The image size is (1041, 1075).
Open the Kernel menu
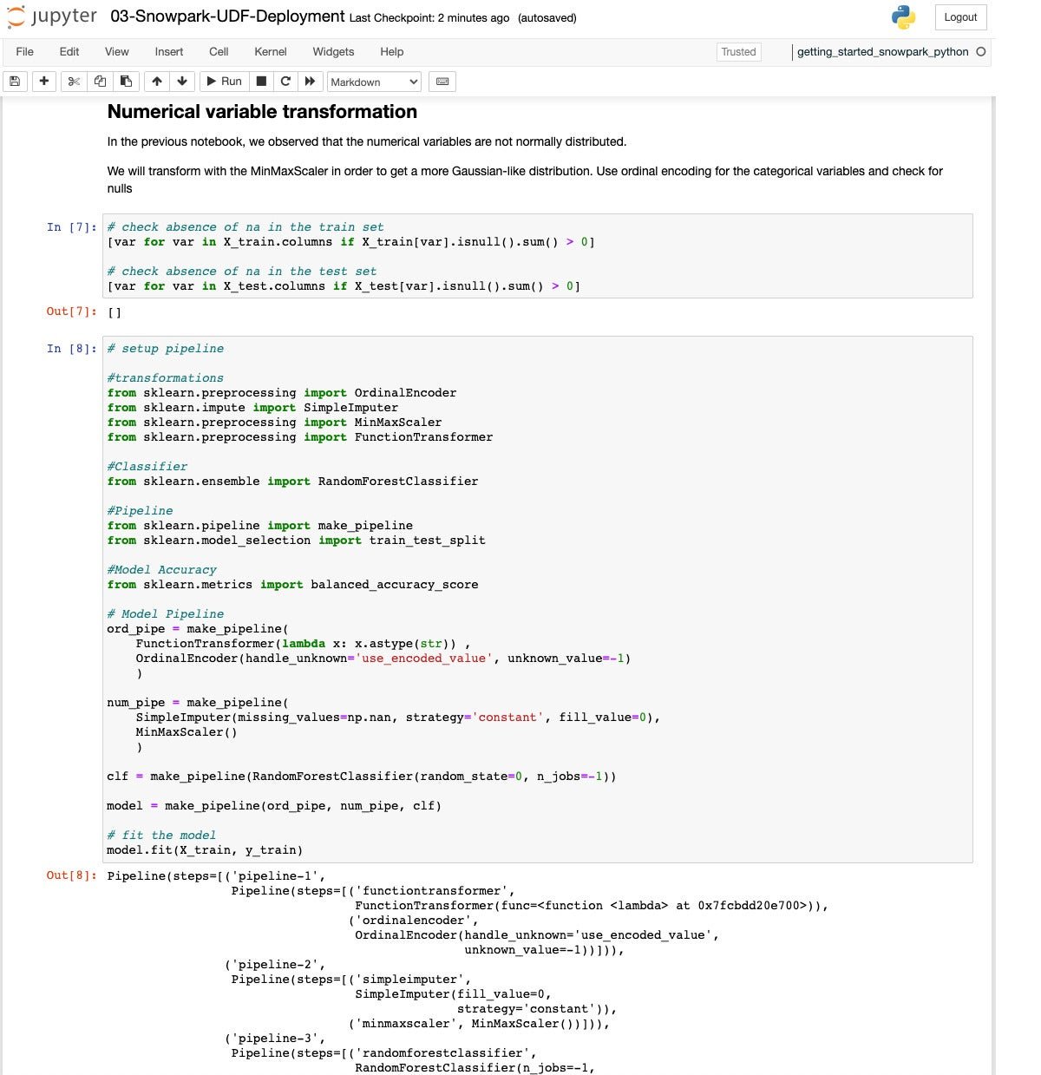[270, 52]
